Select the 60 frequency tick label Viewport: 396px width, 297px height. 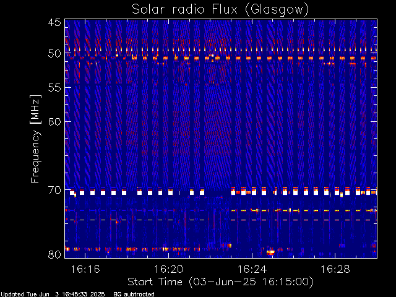click(54, 121)
